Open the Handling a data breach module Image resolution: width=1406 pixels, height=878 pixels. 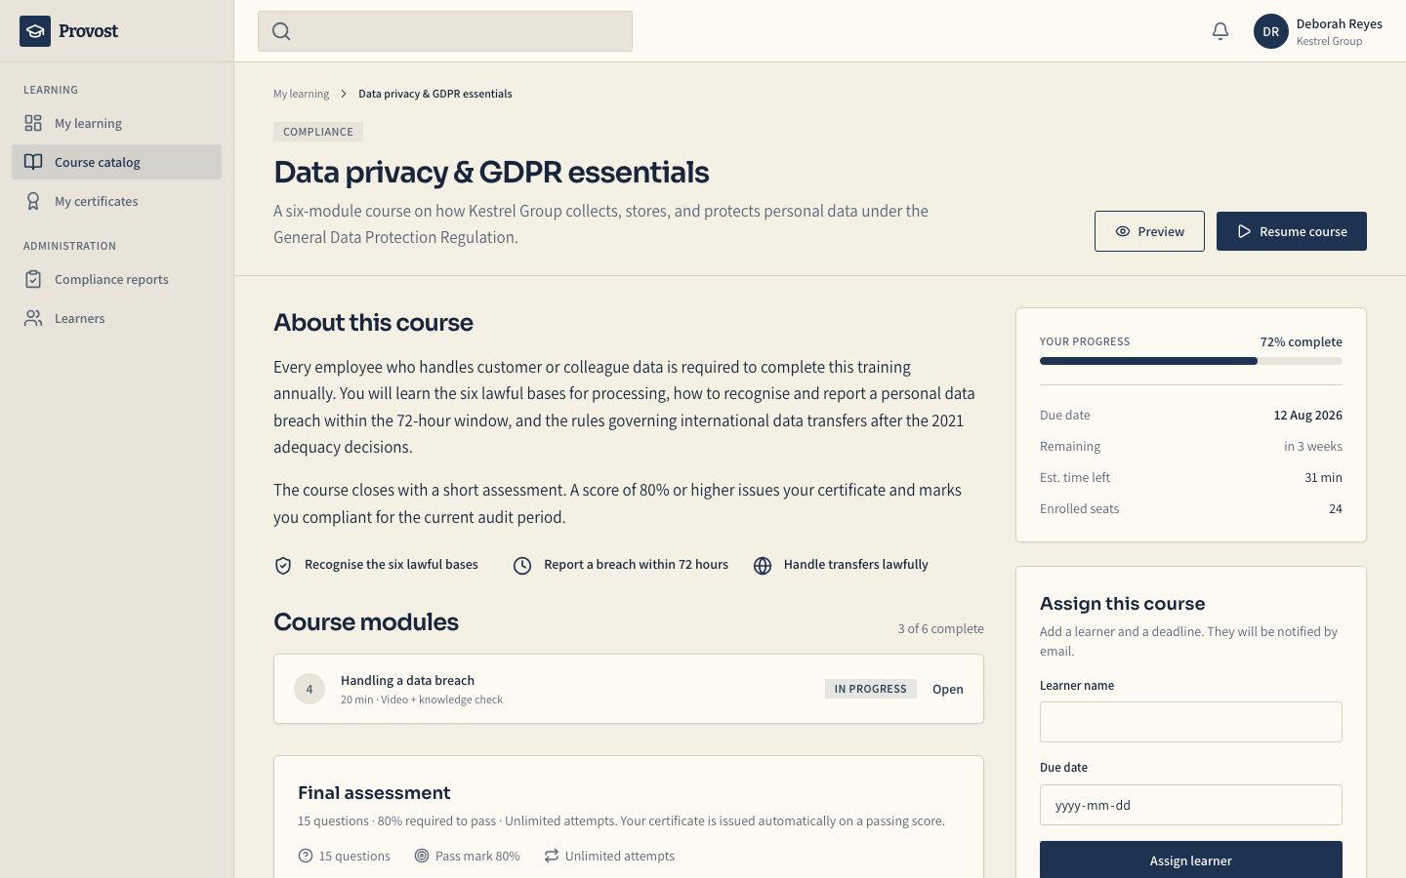coord(947,689)
